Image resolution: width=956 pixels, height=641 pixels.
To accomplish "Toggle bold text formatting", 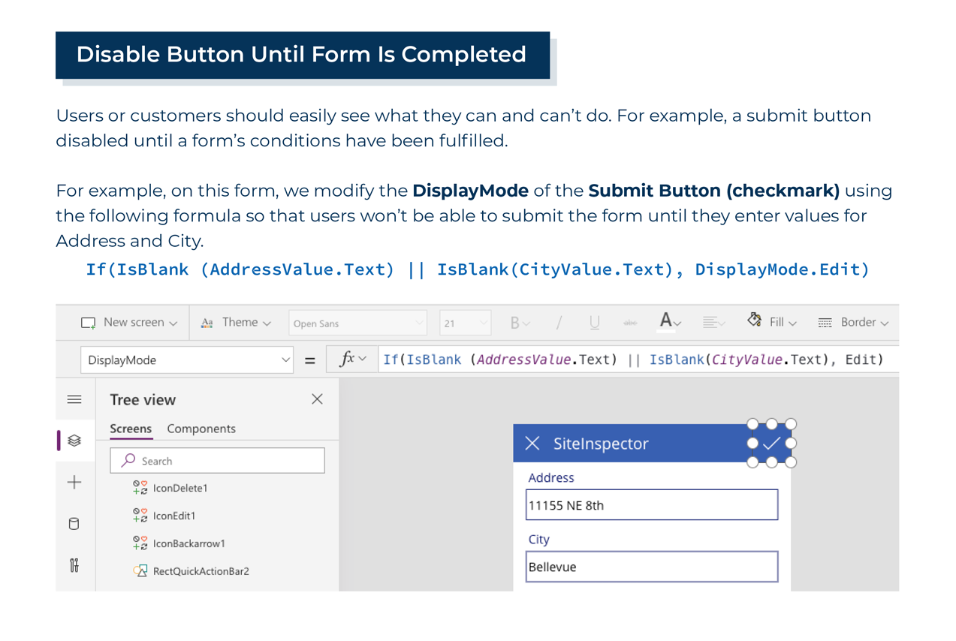I will pyautogui.click(x=515, y=323).
